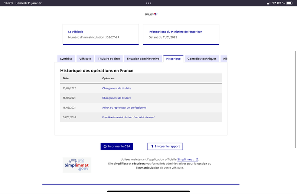
Task: Click the date 13/04/2022 cell
Action: pyautogui.click(x=69, y=88)
